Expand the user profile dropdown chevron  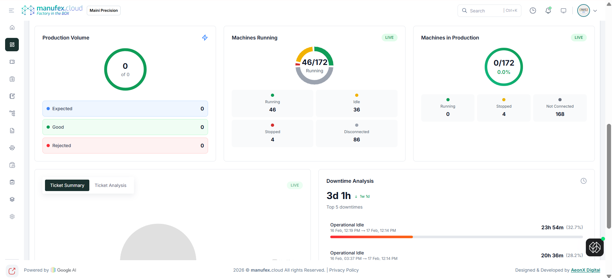click(595, 11)
